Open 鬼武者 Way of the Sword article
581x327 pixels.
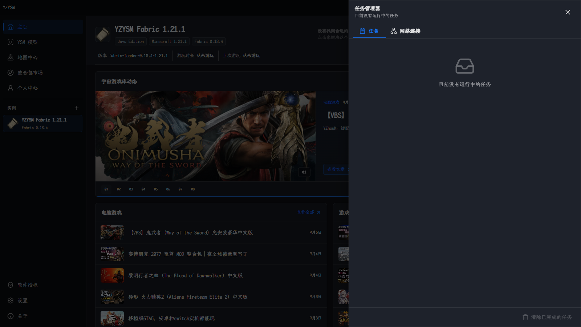(211, 233)
